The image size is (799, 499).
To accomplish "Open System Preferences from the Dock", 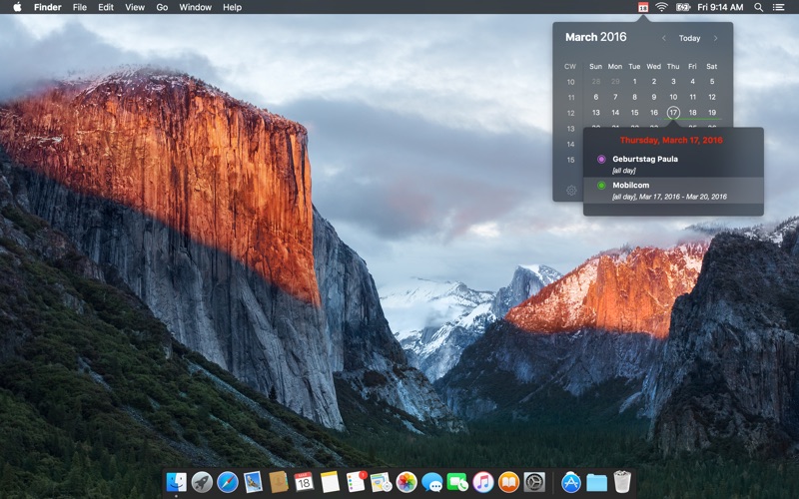I will pyautogui.click(x=534, y=482).
